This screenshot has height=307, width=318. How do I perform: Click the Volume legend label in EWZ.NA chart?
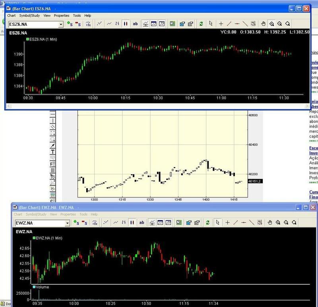[x=43, y=287]
